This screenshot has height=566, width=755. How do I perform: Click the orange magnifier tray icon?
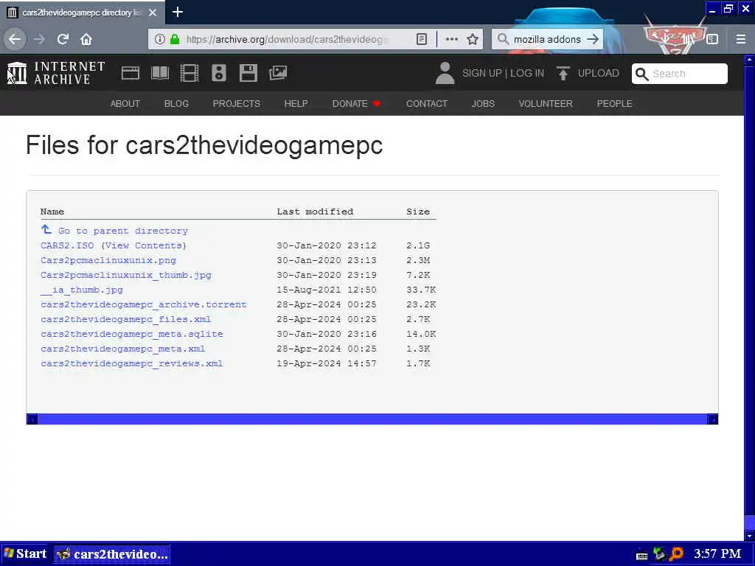tap(677, 554)
